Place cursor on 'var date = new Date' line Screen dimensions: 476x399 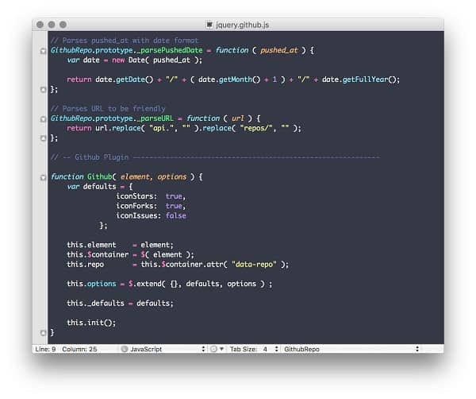[135, 60]
